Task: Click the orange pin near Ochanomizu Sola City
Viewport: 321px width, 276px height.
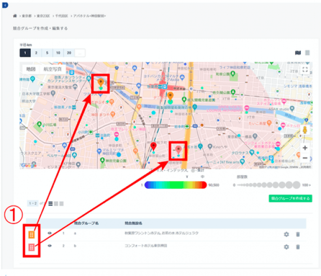Action: 100,82
